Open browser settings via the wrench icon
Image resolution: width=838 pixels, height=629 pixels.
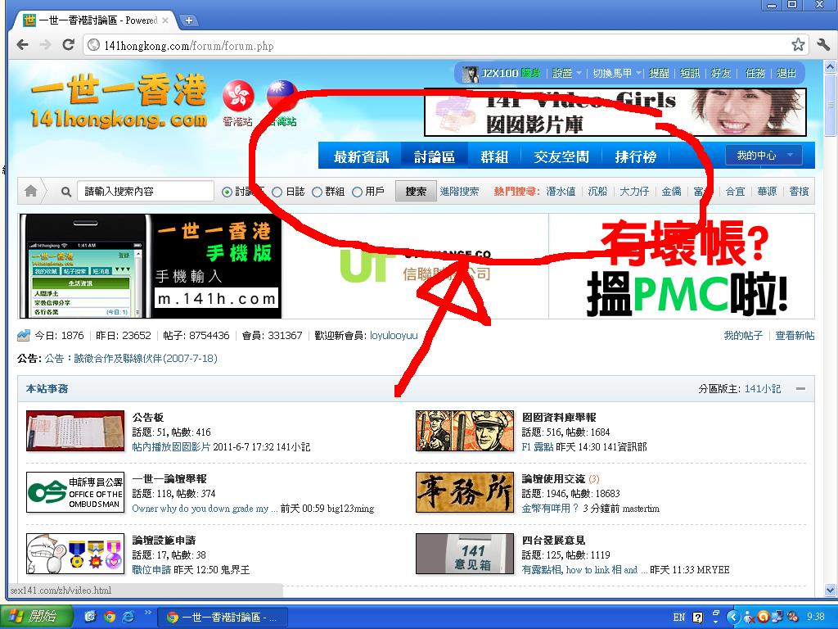pos(822,45)
